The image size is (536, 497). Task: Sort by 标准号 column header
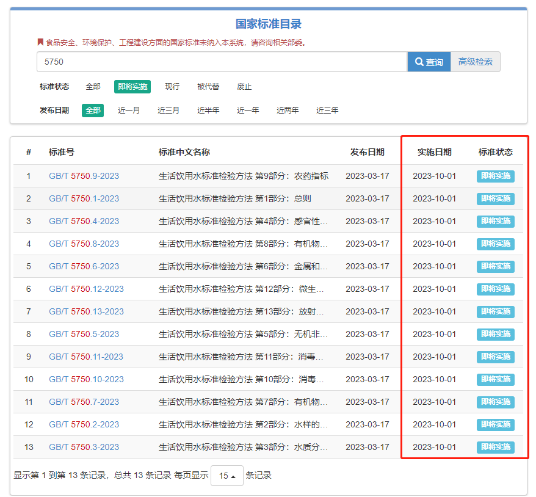[62, 152]
